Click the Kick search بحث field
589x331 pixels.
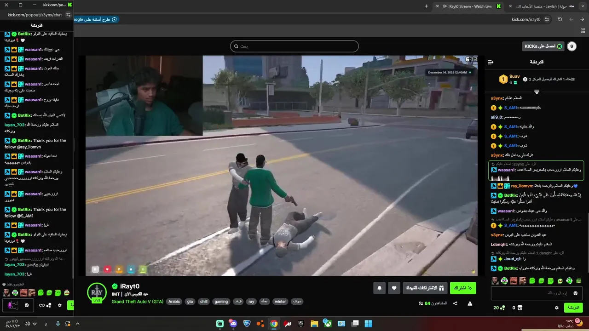(294, 46)
